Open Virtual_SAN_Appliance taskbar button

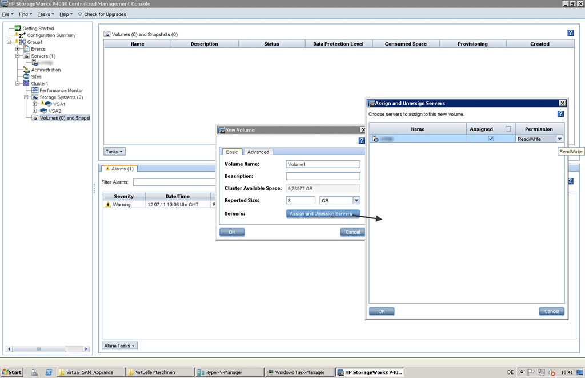pos(90,372)
